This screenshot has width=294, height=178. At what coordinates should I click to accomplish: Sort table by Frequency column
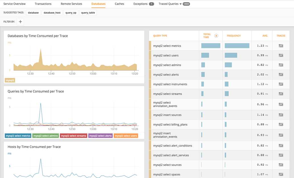[234, 36]
